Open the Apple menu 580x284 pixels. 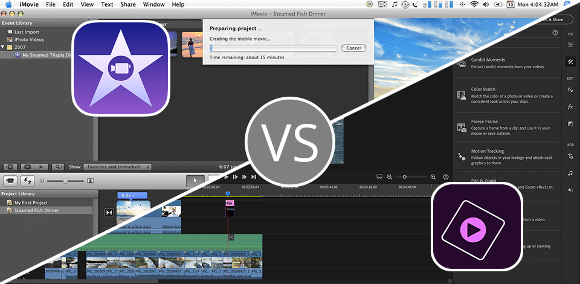[x=8, y=4]
